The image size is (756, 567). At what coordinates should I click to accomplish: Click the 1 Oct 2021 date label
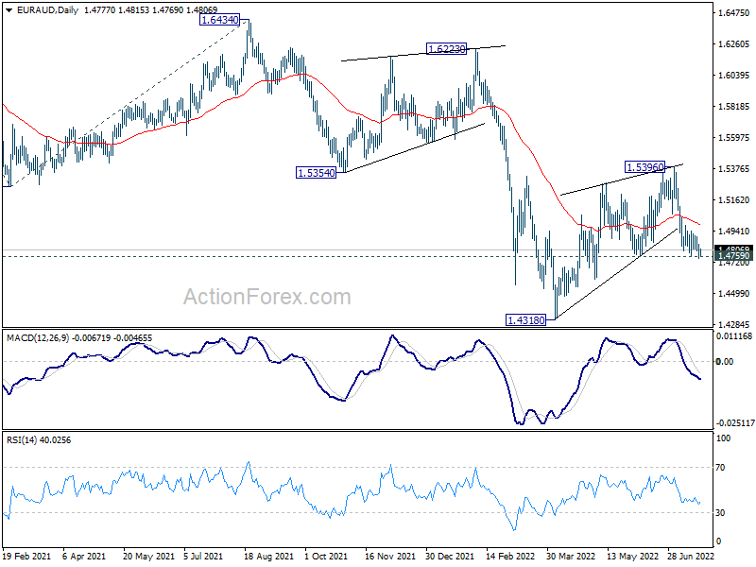click(x=326, y=556)
